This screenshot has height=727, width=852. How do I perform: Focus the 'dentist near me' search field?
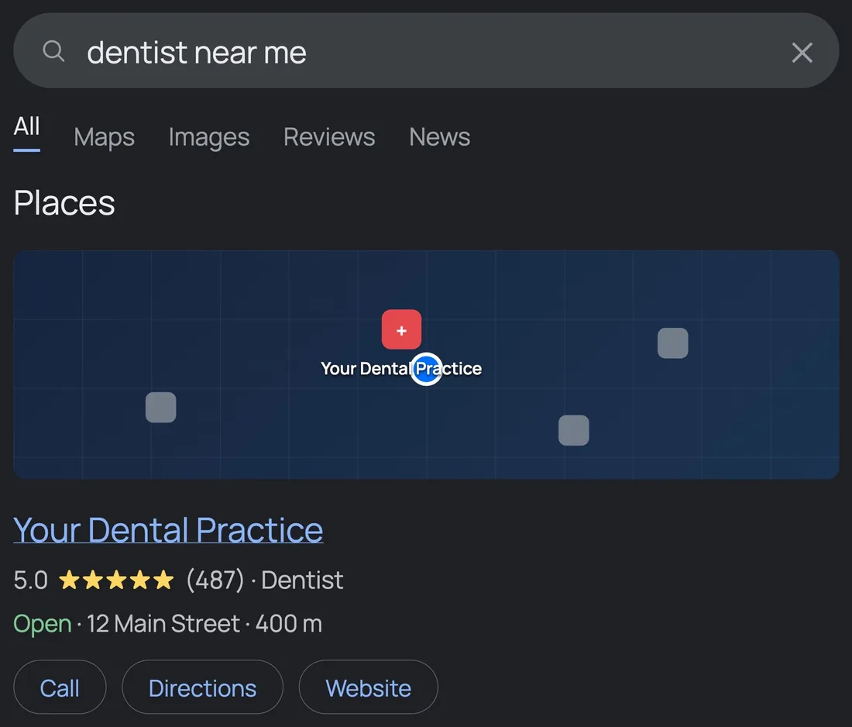point(426,50)
